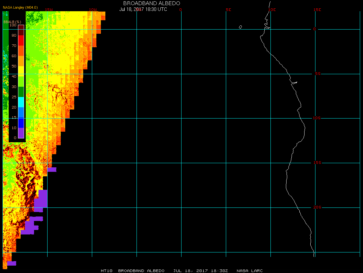363x273 pixels.
Task: Click legend value '25'
Action: (x=14, y=97)
